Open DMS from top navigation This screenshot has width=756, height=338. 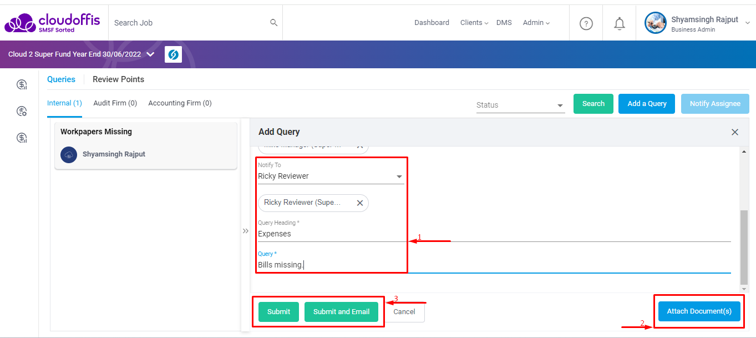[x=504, y=23]
